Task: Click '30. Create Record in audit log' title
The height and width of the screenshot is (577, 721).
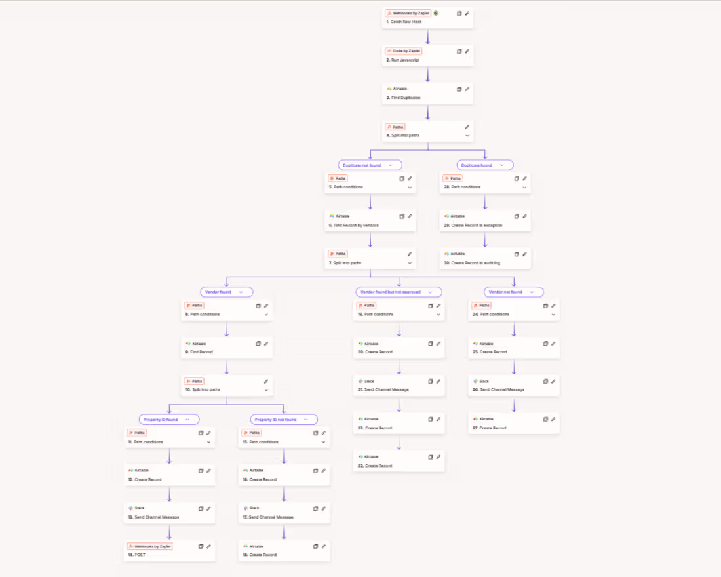Action: [x=472, y=263]
